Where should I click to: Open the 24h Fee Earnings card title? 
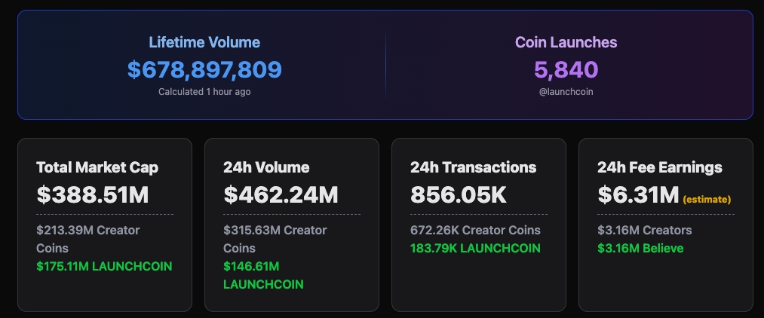click(660, 167)
